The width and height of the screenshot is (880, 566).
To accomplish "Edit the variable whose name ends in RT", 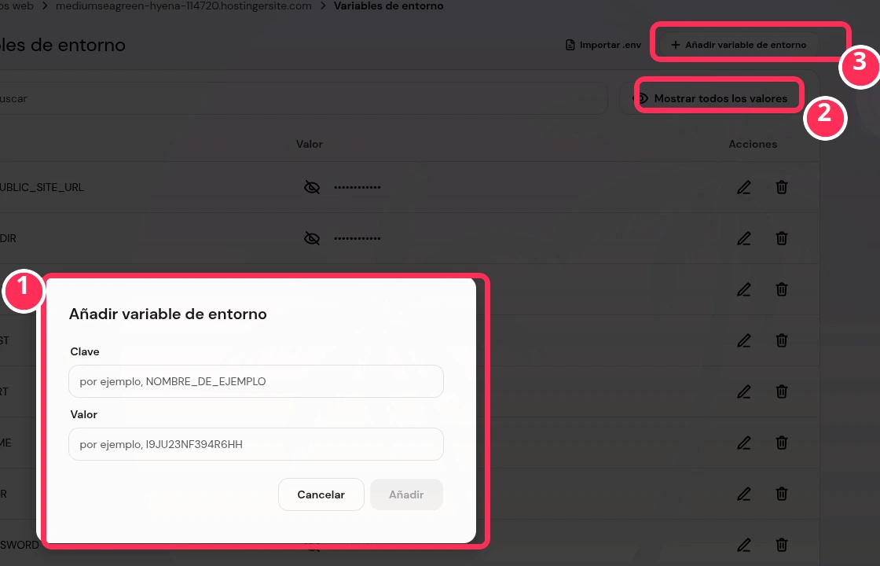I will (743, 391).
